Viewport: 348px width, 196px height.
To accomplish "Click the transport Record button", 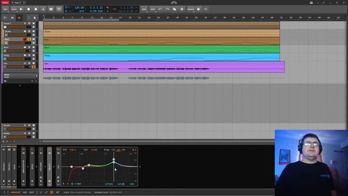I will click(x=36, y=9).
